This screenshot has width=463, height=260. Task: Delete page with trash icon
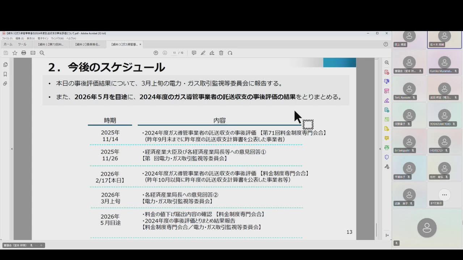(221, 53)
